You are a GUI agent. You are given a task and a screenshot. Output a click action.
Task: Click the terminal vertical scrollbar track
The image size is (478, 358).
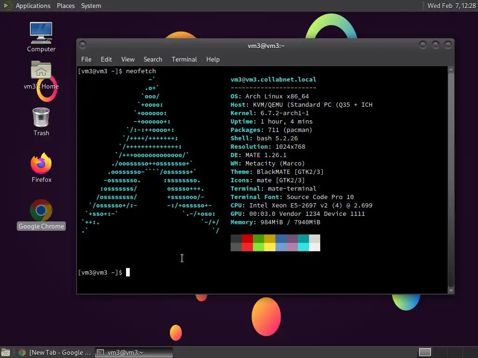tap(451, 179)
